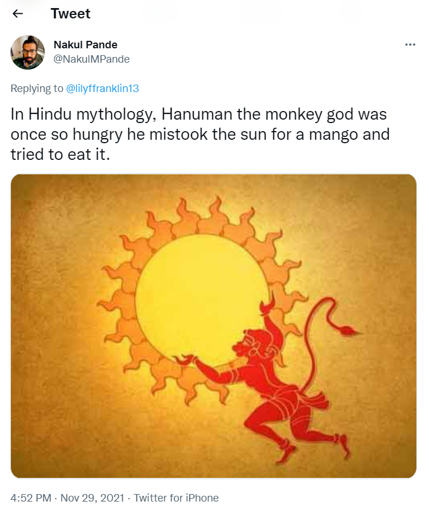Open the 4:52 PM timestamp link

pyautogui.click(x=29, y=498)
